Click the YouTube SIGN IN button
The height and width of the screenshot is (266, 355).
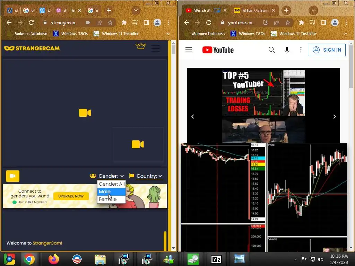point(327,50)
